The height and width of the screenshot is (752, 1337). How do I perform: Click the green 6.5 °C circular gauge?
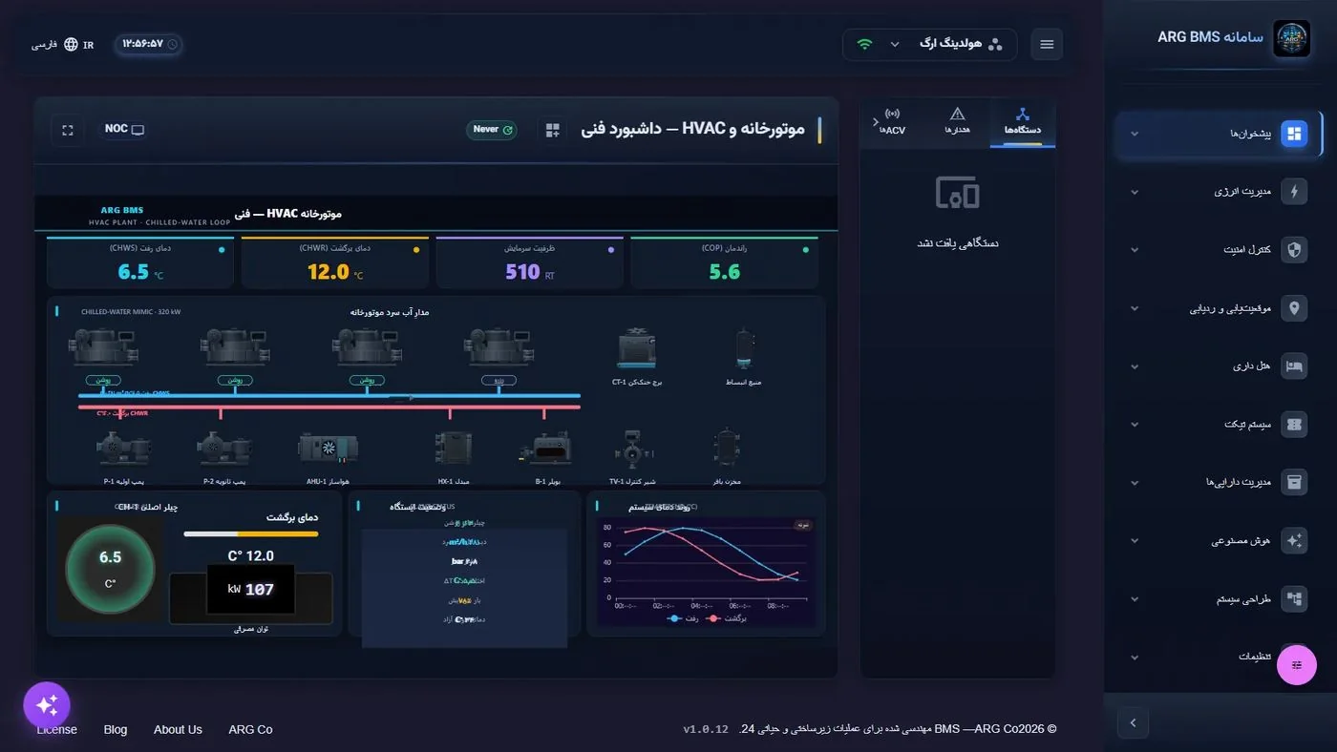tap(110, 569)
